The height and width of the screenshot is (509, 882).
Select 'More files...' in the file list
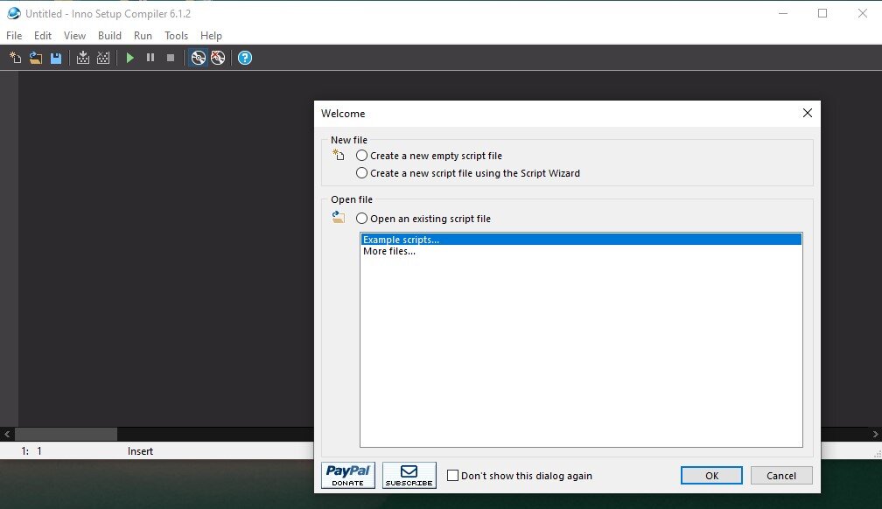pyautogui.click(x=581, y=251)
